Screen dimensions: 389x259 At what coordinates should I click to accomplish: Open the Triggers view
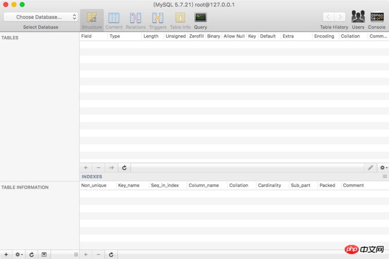[158, 20]
